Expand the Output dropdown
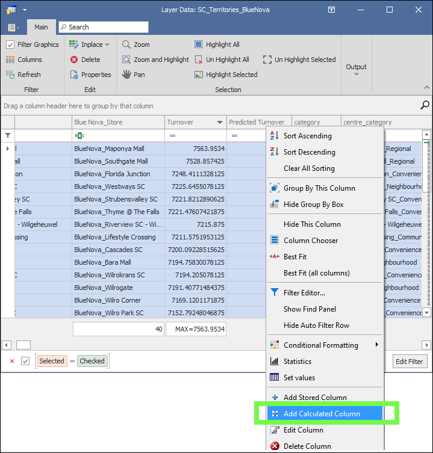 (x=356, y=74)
